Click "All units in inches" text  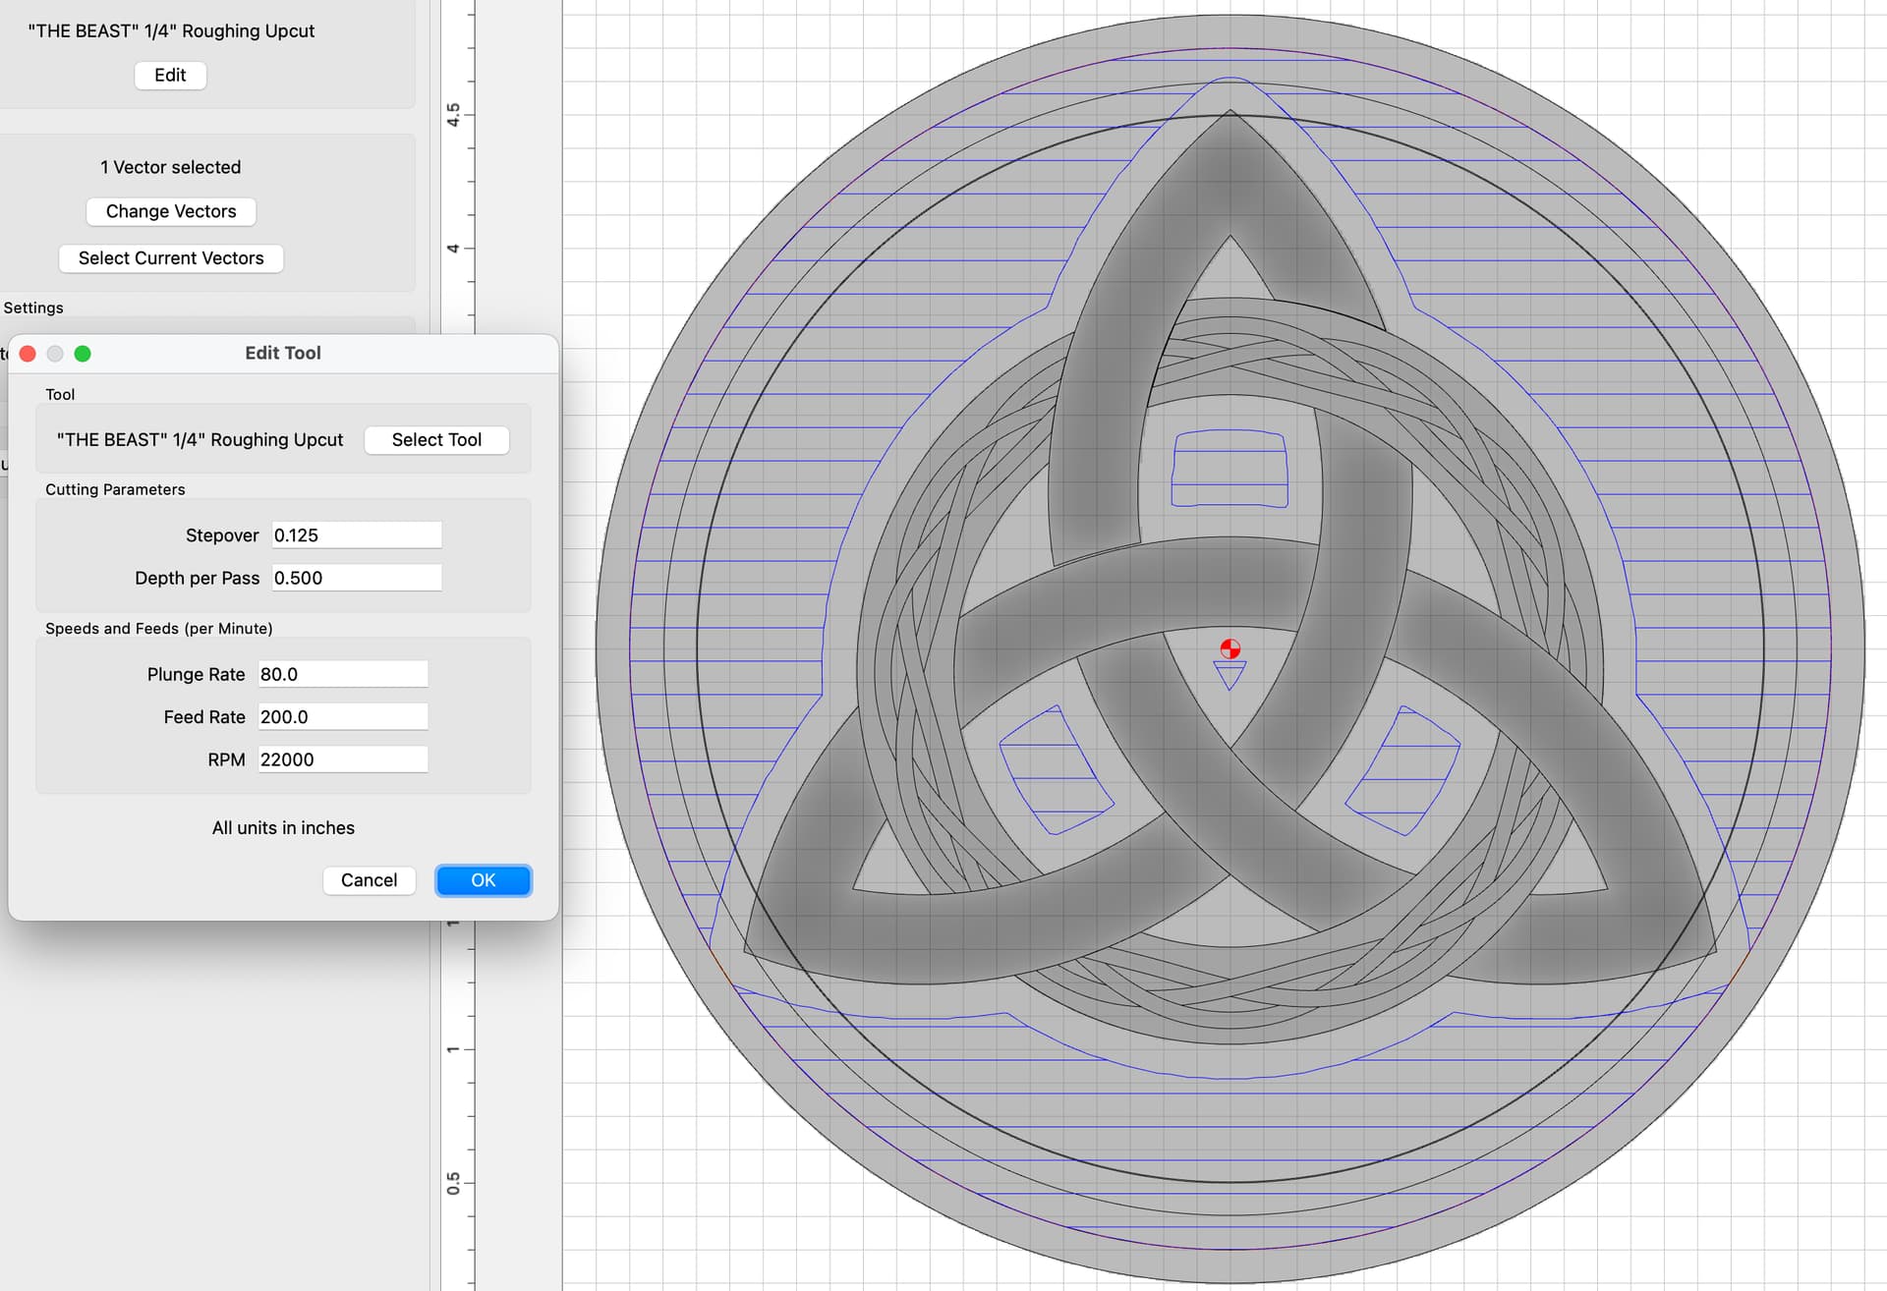pyautogui.click(x=283, y=828)
